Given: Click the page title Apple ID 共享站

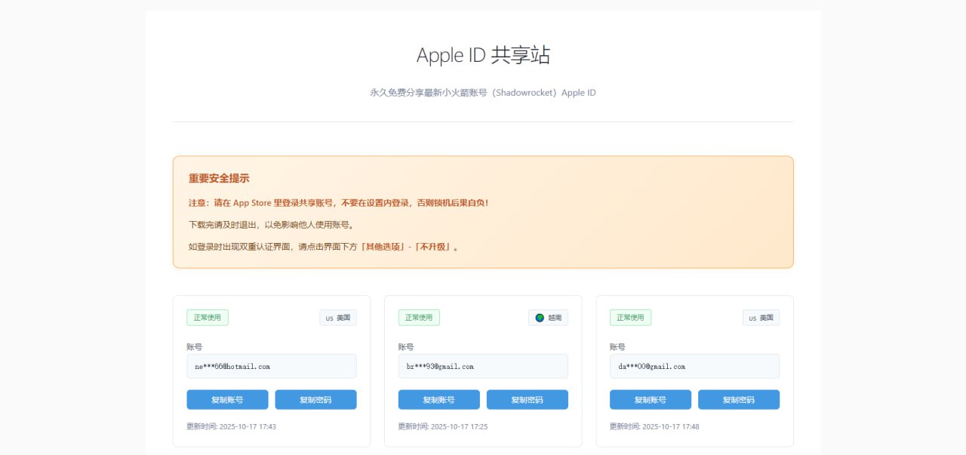Looking at the screenshot, I should [x=482, y=54].
